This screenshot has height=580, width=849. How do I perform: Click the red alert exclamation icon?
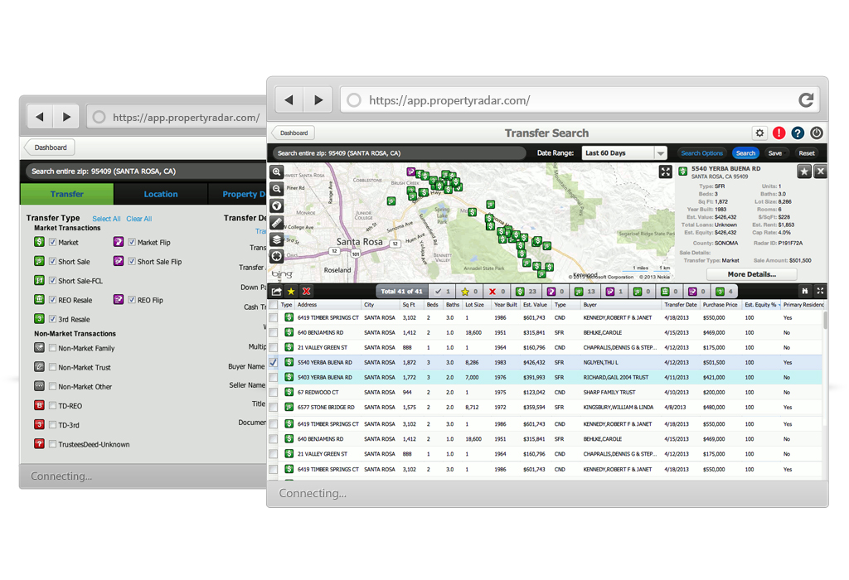(x=779, y=133)
